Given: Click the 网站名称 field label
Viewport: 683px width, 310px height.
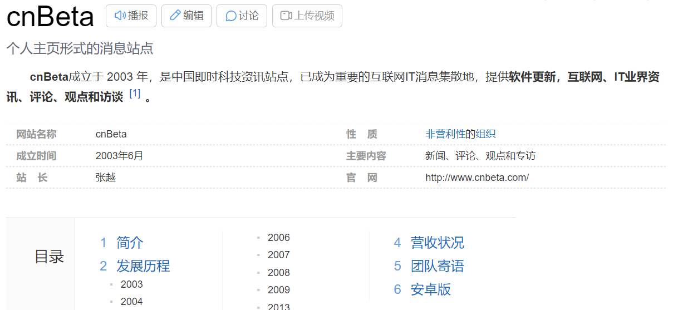Looking at the screenshot, I should click(x=36, y=134).
